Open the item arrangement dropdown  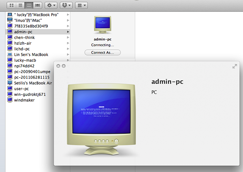pyautogui.click(x=81, y=5)
